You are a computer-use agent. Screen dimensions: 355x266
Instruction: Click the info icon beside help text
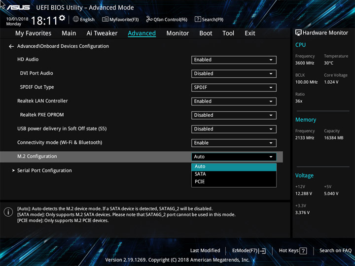(x=8, y=212)
